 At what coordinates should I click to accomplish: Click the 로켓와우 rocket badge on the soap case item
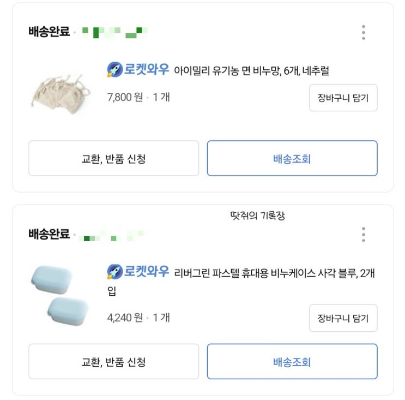pyautogui.click(x=138, y=272)
